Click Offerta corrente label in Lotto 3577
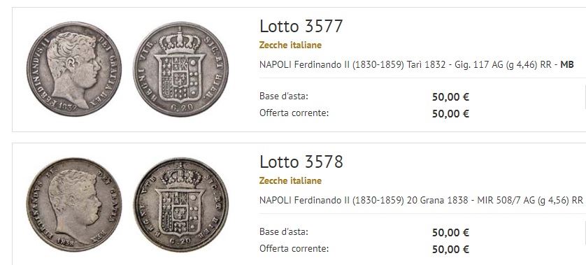 pos(294,113)
